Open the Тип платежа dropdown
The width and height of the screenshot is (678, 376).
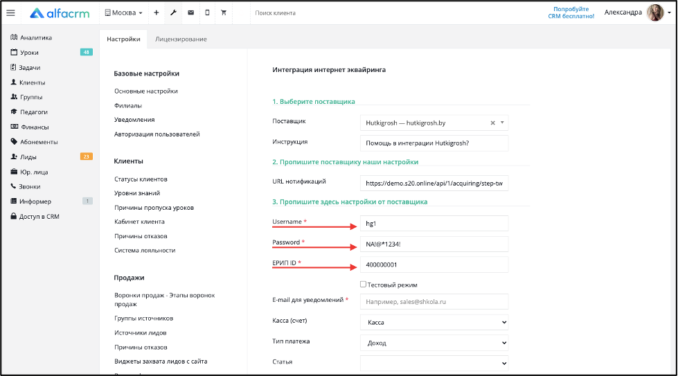pyautogui.click(x=434, y=343)
